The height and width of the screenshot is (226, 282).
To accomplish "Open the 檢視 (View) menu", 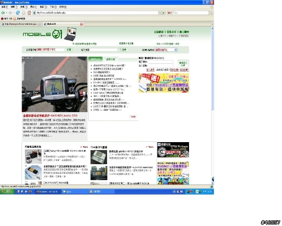I will click(24, 7).
